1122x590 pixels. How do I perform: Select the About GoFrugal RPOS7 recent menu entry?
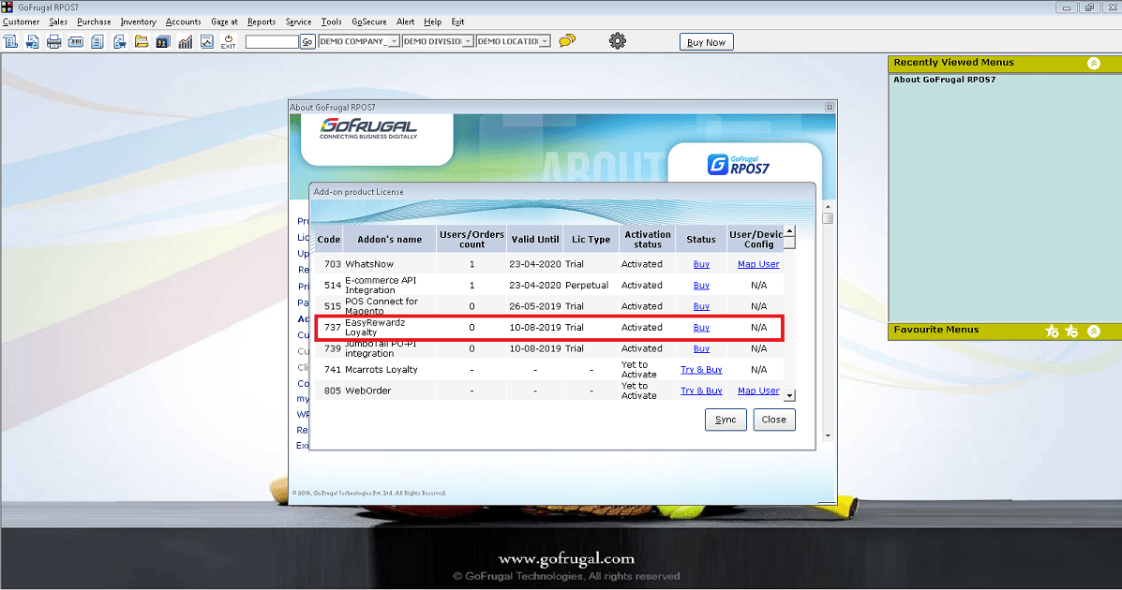944,80
